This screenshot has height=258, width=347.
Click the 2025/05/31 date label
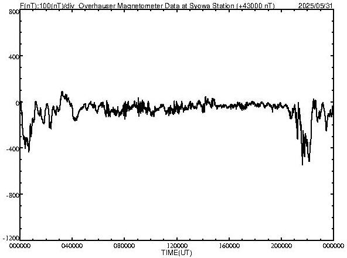(x=315, y=6)
